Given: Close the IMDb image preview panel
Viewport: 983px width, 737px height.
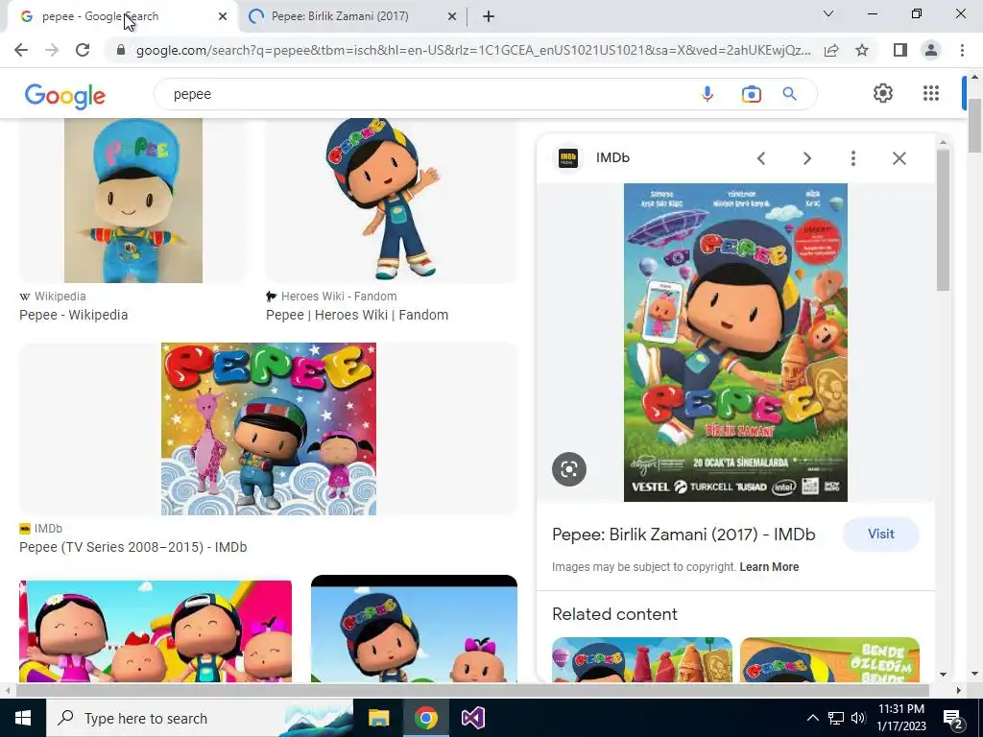Looking at the screenshot, I should pos(899,158).
